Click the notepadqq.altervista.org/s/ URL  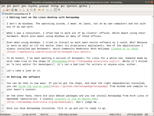point(94,61)
